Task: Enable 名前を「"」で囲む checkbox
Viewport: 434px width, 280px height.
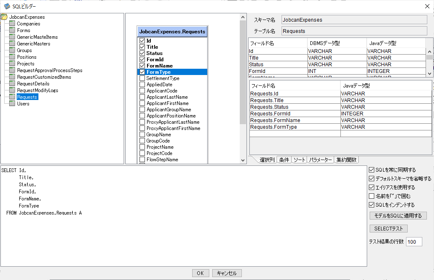Action: click(x=372, y=196)
